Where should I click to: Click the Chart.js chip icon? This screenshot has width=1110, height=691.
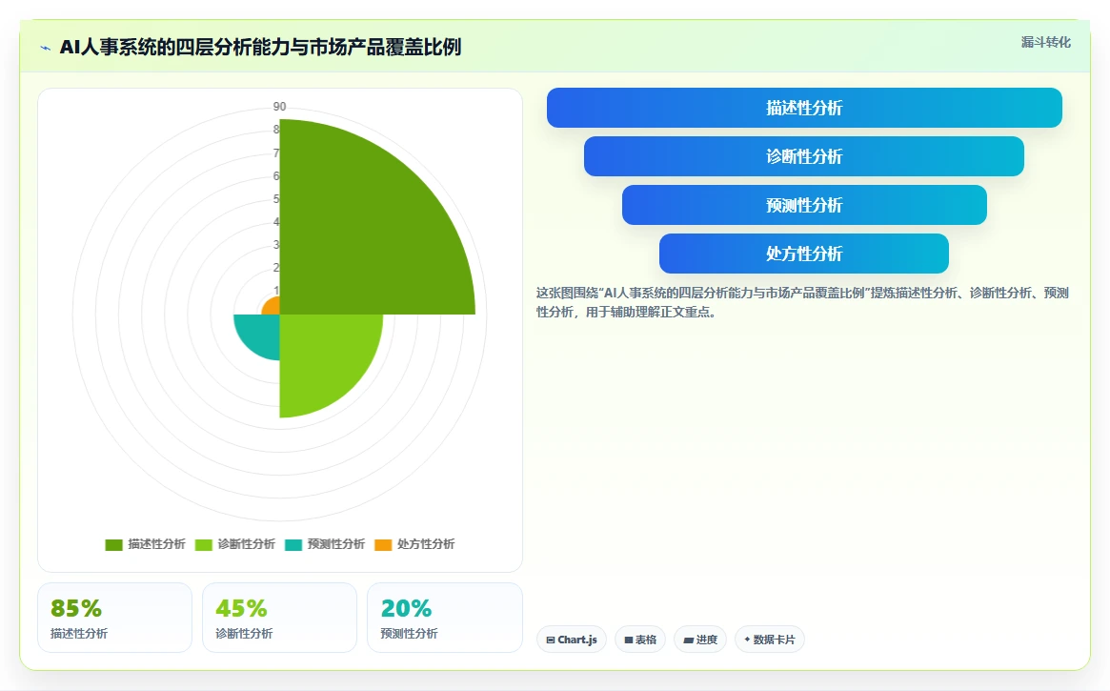(551, 640)
